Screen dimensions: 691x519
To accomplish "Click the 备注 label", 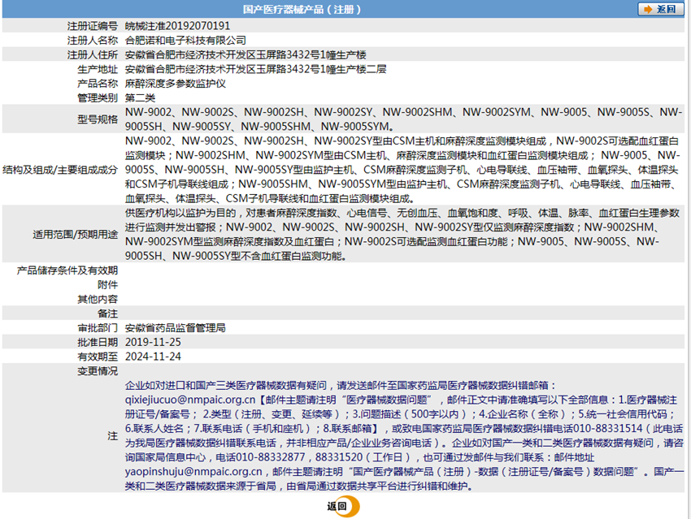I will coord(108,314).
